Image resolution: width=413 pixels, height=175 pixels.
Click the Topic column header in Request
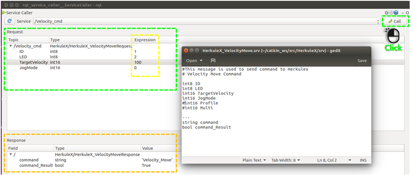click(28, 40)
